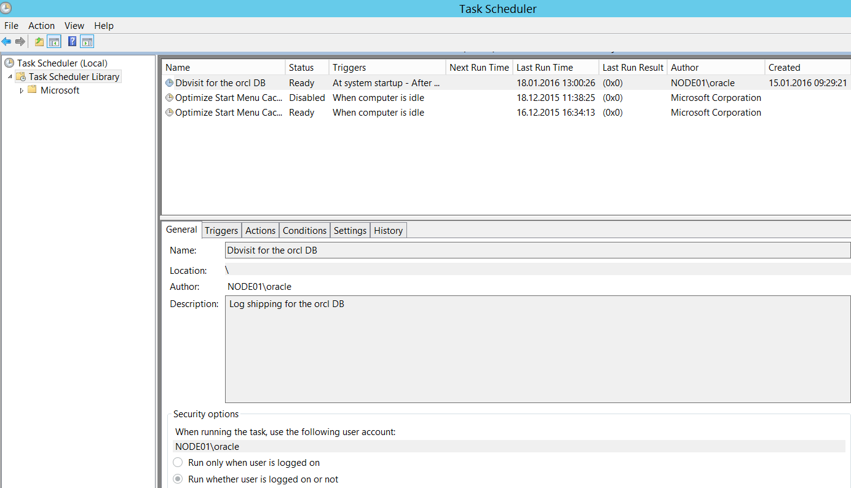Click When computer is idle trigger of Disabled row
851x488 pixels.
378,97
